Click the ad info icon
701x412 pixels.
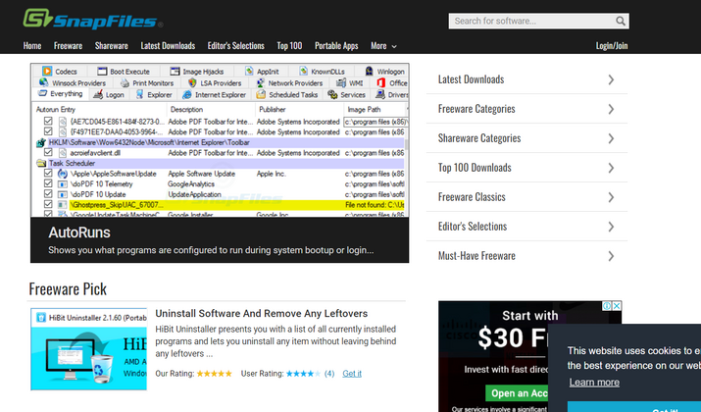[x=606, y=307]
